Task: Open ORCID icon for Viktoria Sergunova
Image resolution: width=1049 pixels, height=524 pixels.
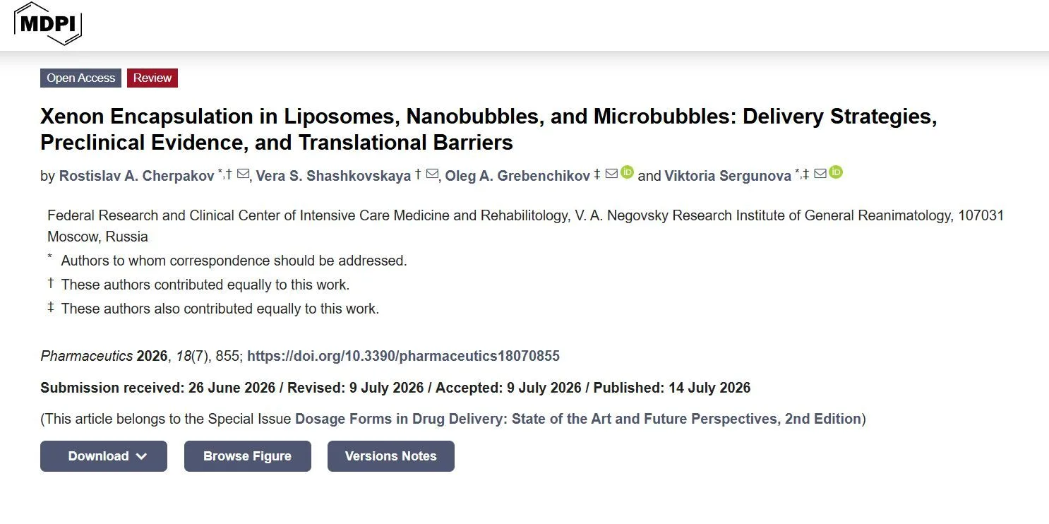Action: [x=836, y=172]
